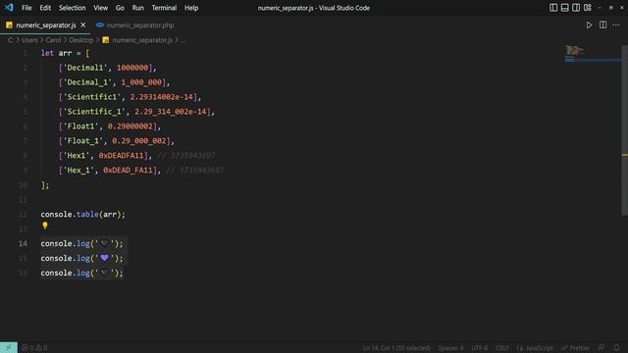Toggle bottom panel layout icon
Viewport: 628px width, 353px height.
pos(564,8)
